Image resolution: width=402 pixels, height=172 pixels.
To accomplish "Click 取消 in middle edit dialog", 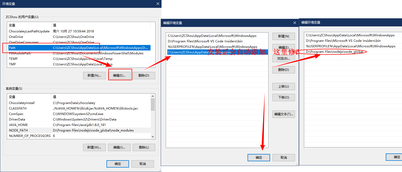I will click(283, 158).
